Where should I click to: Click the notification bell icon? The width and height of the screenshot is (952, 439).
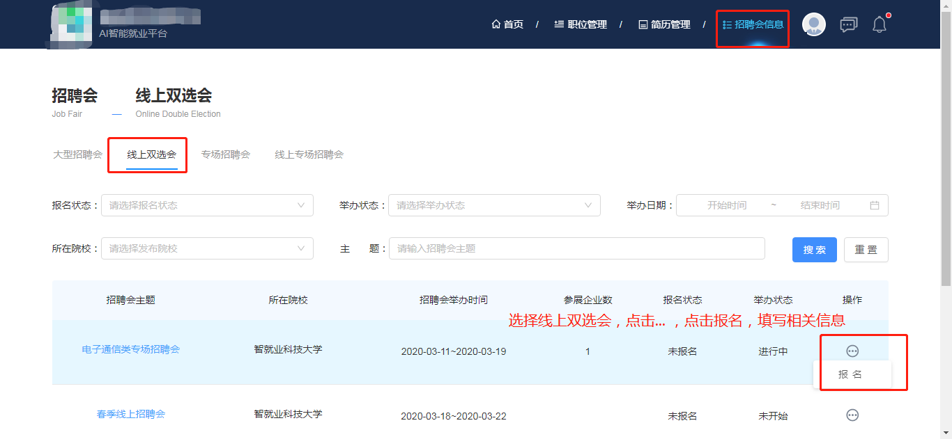880,25
